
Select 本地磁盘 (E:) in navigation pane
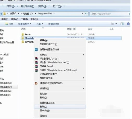(6, 91)
